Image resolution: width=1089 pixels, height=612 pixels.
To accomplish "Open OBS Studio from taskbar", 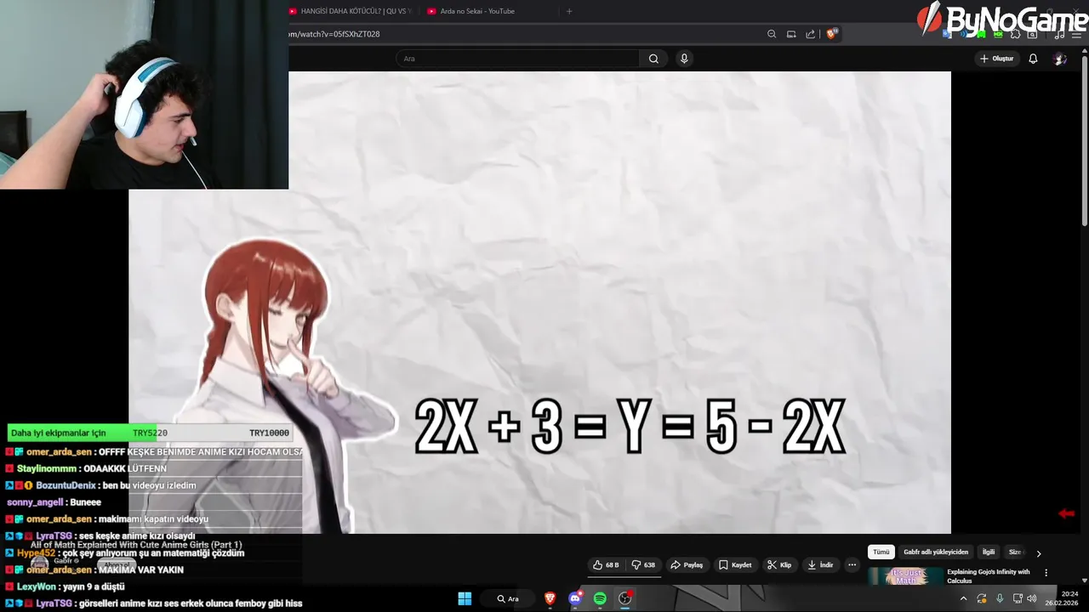I will coord(625,598).
